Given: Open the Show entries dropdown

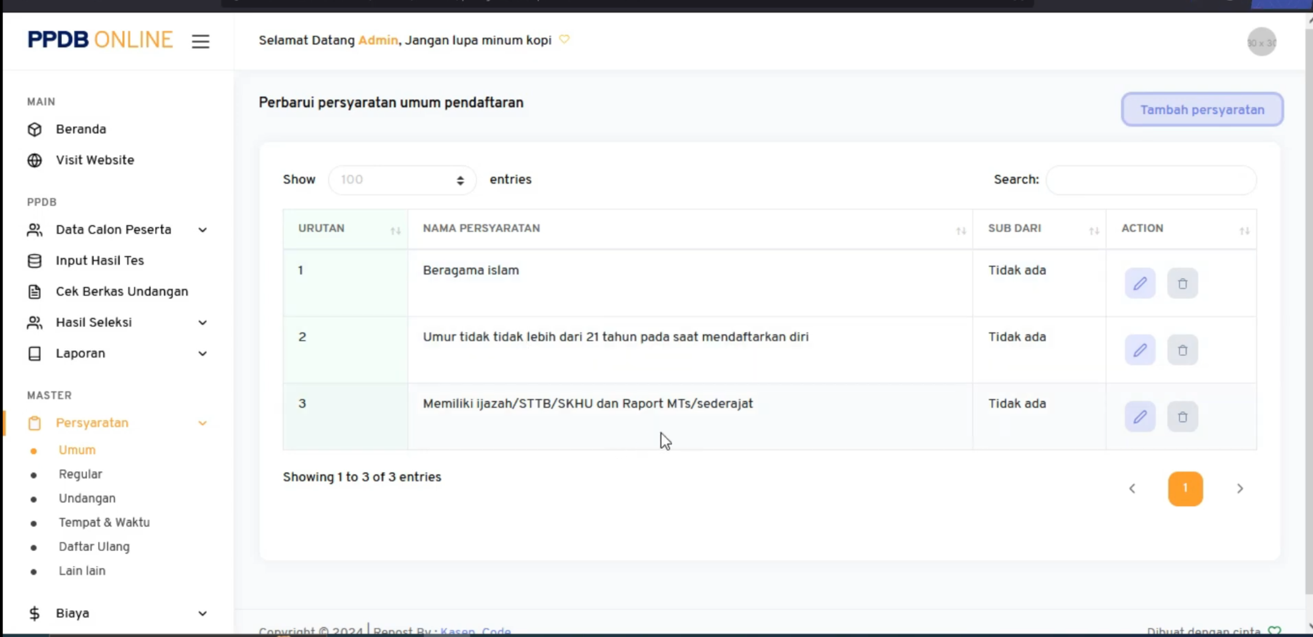Looking at the screenshot, I should [x=402, y=180].
